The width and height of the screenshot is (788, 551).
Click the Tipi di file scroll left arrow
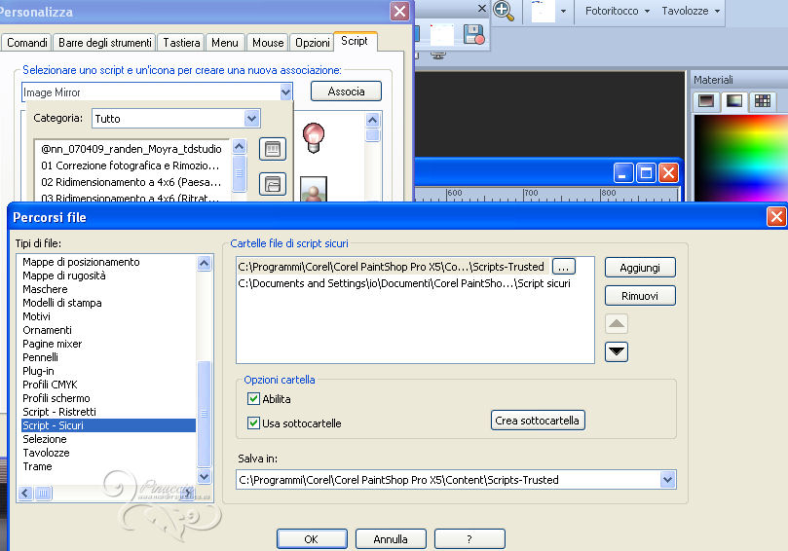click(25, 494)
